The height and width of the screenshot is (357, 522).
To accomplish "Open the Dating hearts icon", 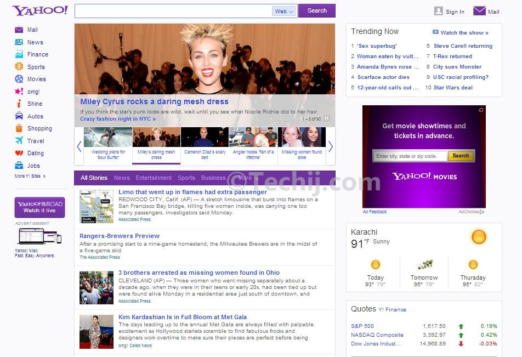I will (x=19, y=153).
